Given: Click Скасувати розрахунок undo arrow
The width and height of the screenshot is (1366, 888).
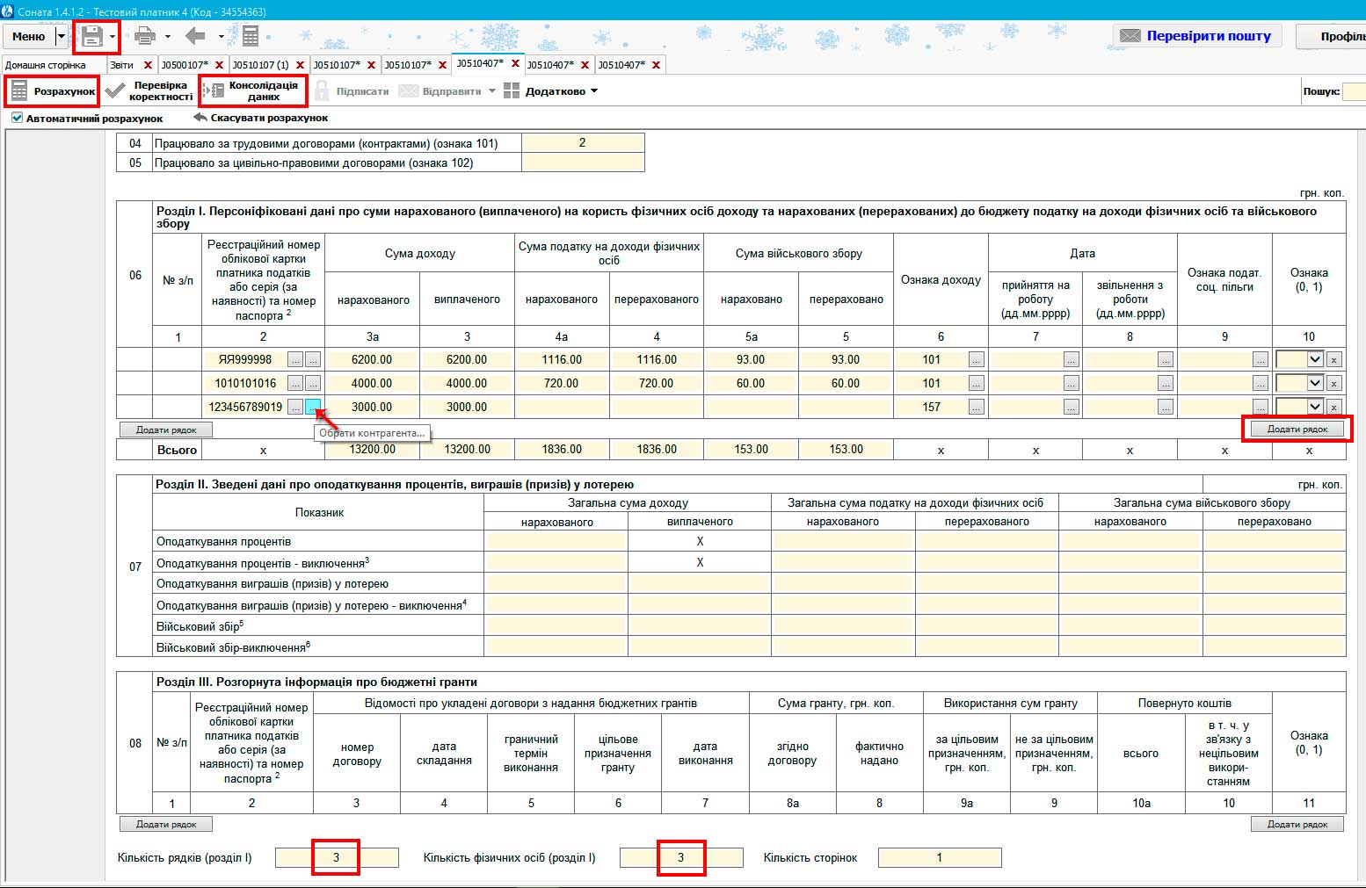Looking at the screenshot, I should [261, 118].
